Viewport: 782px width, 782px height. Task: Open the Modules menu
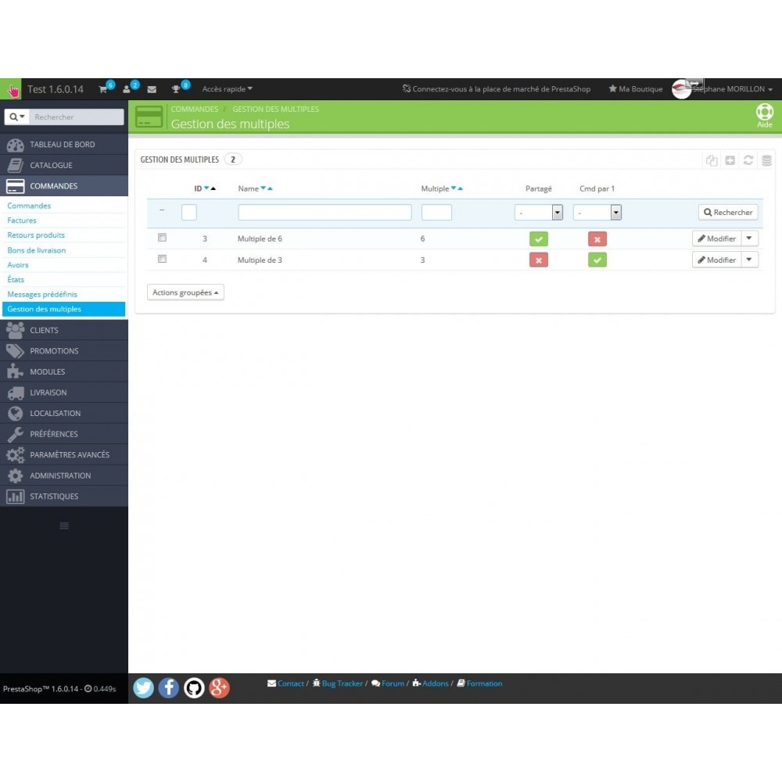(x=64, y=372)
